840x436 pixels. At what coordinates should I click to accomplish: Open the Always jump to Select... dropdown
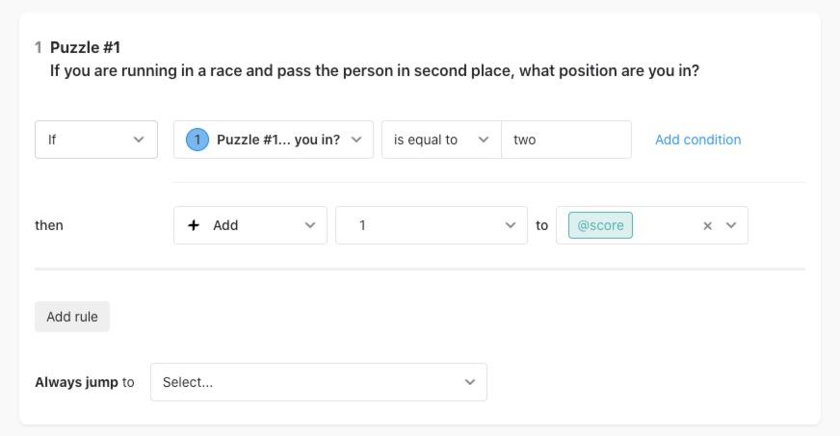tap(319, 382)
